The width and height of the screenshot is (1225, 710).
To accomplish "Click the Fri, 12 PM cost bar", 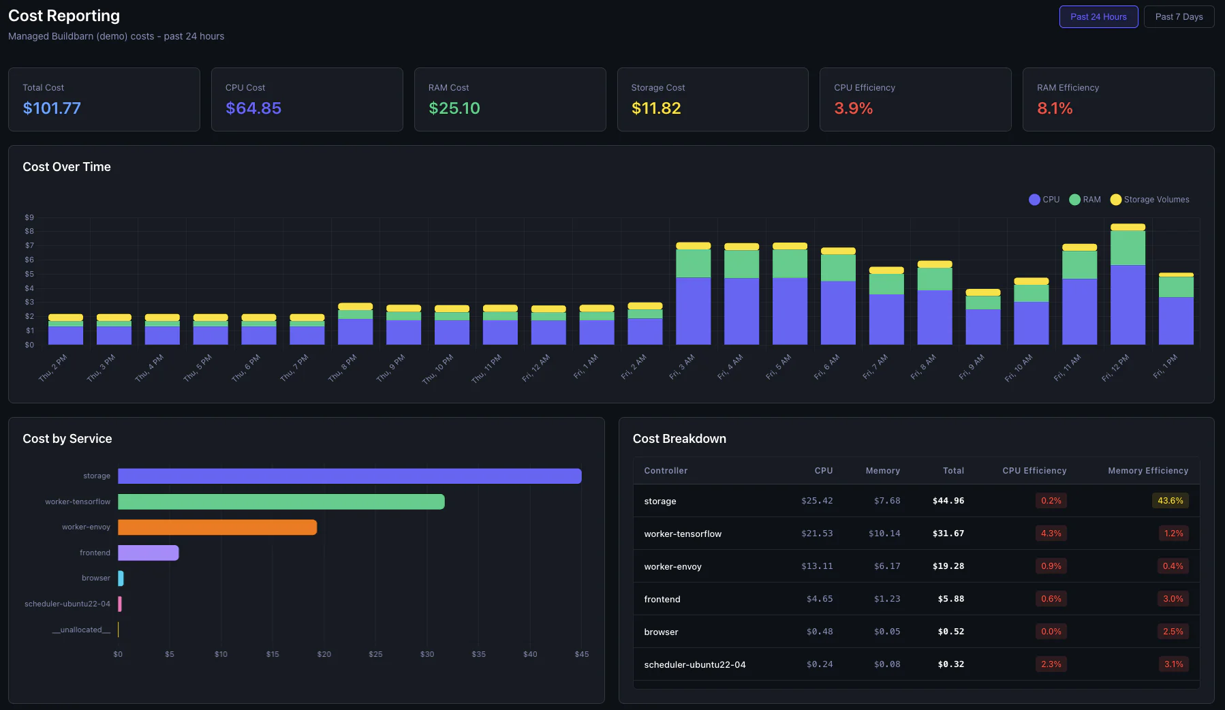I will tap(1128, 284).
